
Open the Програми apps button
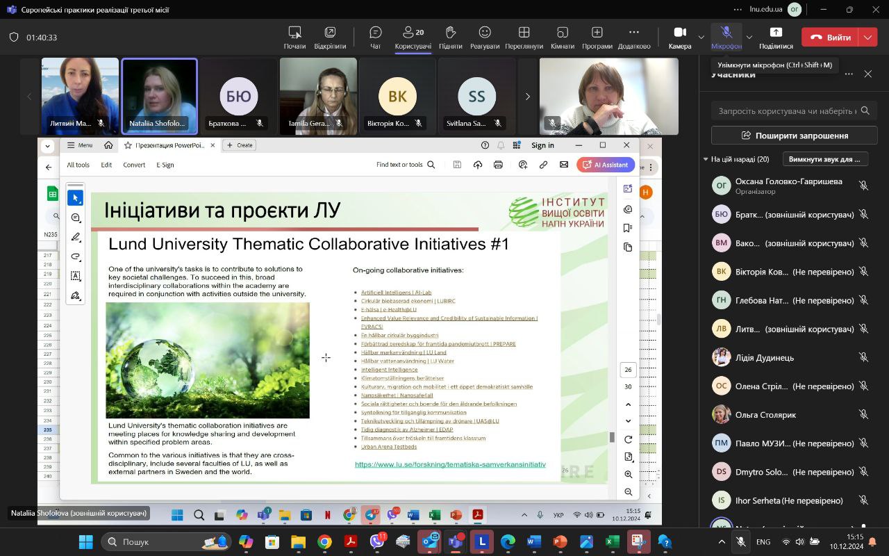click(x=597, y=38)
